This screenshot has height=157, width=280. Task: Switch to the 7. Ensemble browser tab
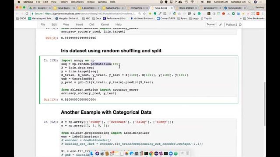tap(88, 8)
